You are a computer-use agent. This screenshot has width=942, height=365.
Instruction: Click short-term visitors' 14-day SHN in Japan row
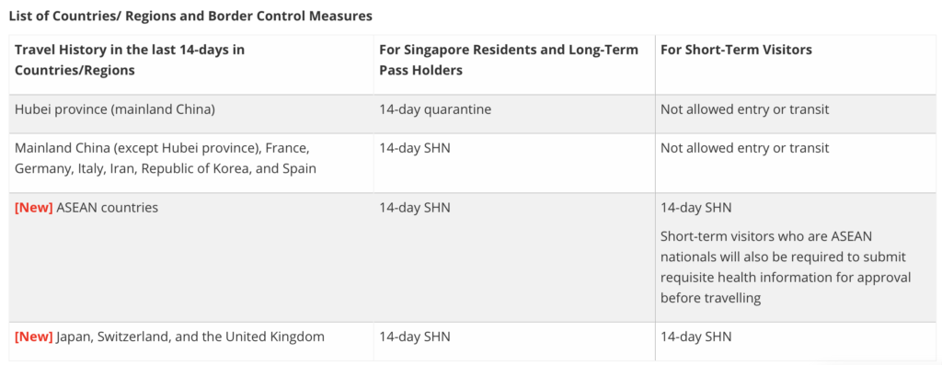tap(695, 336)
